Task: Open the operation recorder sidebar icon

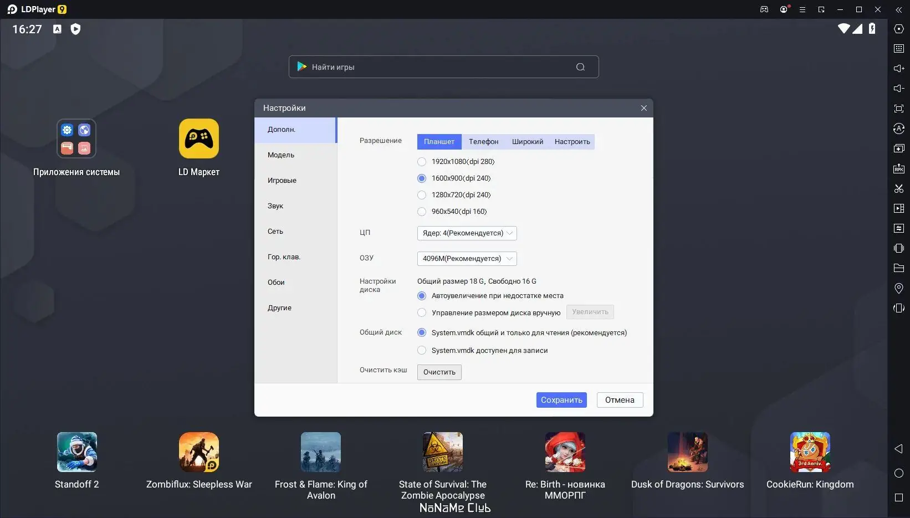Action: coord(899,129)
